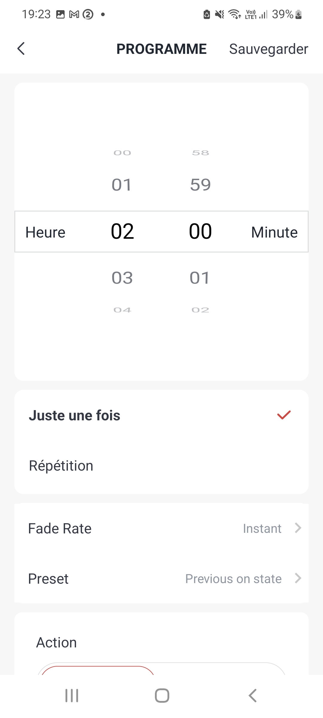Open the Fade Rate setting chevron
Viewport: 323px width, 718px height.
pyautogui.click(x=298, y=528)
